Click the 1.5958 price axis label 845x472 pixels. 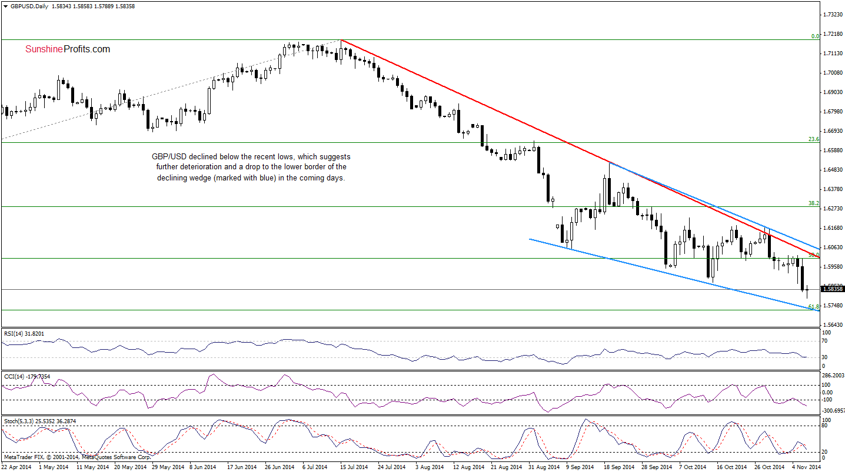833,266
